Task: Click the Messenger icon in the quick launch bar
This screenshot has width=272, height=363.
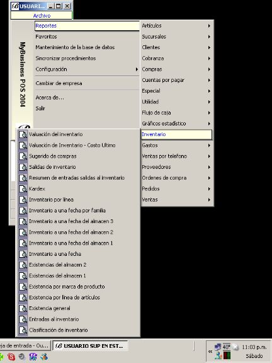Action: coord(44,357)
